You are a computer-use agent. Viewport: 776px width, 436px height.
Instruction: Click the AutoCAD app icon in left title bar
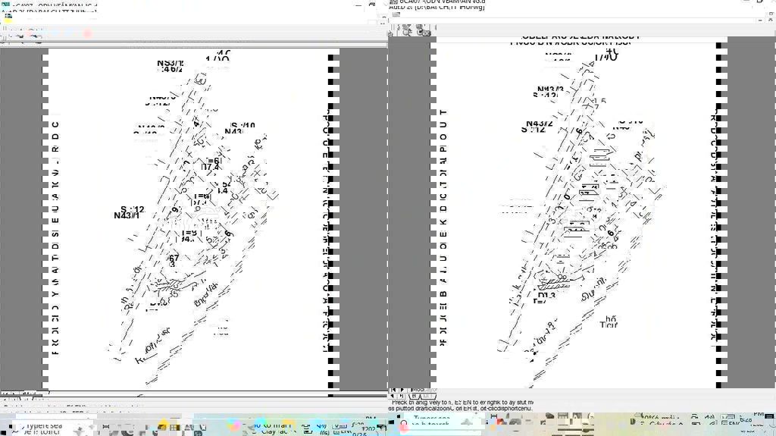(x=5, y=5)
